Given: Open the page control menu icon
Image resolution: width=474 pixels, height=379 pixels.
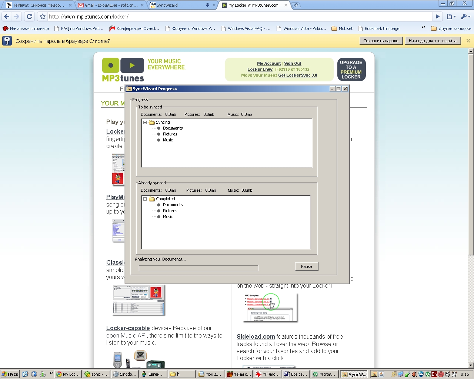Looking at the screenshot, I should [x=451, y=17].
